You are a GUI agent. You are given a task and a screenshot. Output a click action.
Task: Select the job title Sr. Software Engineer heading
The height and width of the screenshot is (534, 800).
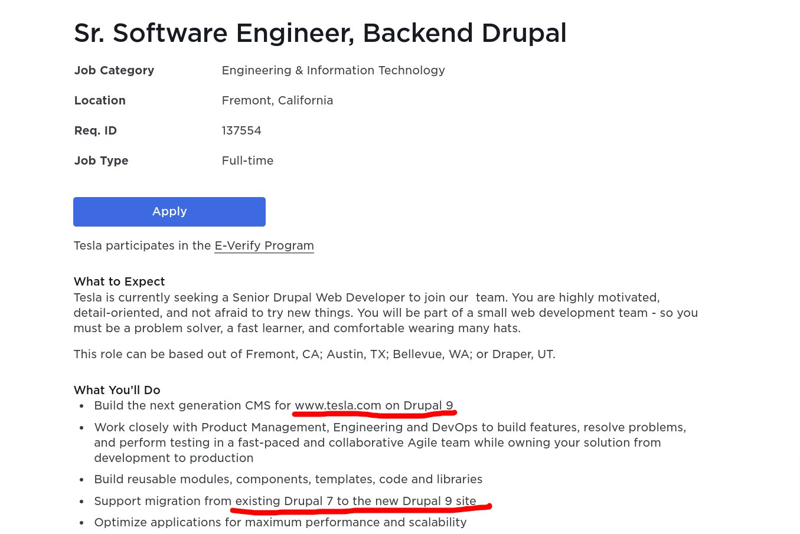click(320, 33)
